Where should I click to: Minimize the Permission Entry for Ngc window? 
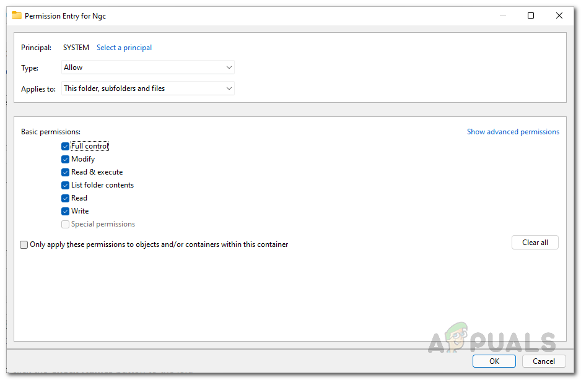pyautogui.click(x=503, y=15)
